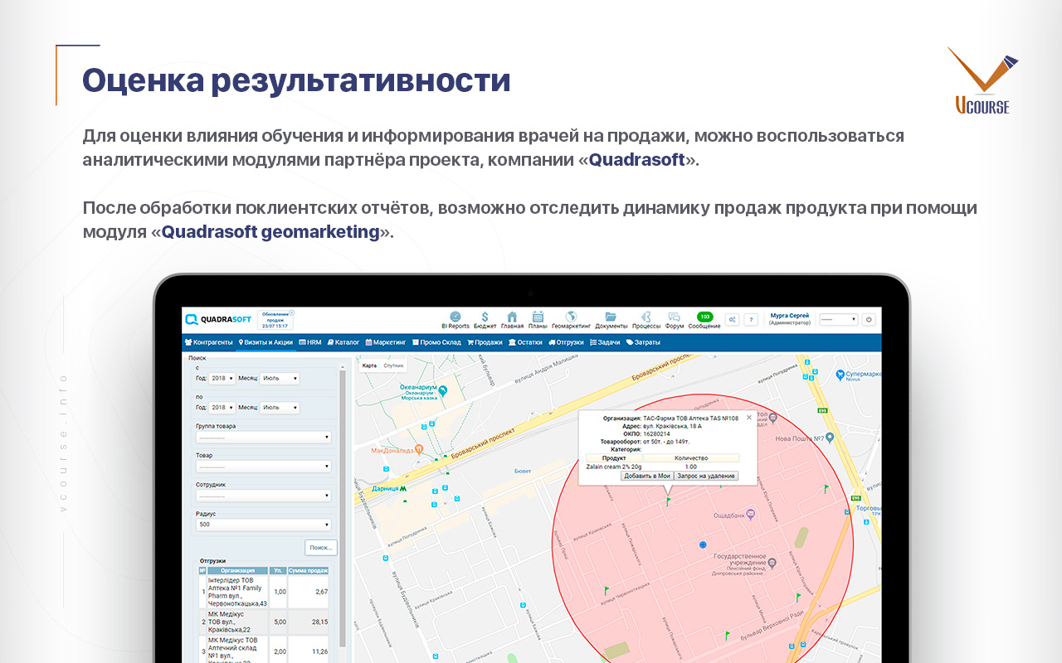Open the Отгрузки menu

pos(566,342)
